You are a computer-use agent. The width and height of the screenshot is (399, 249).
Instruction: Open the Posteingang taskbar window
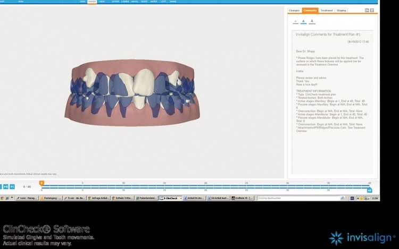[x=51, y=198]
